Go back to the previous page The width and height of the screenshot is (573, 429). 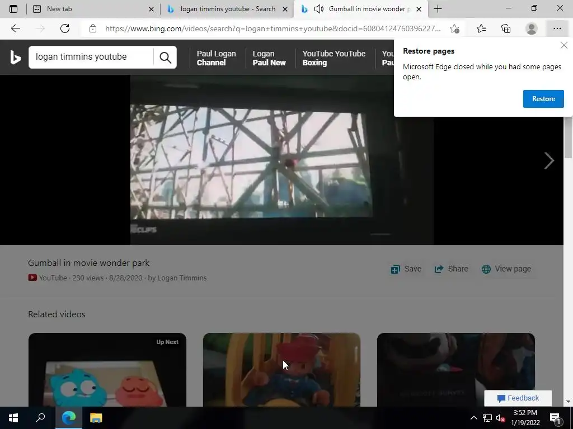pos(15,28)
